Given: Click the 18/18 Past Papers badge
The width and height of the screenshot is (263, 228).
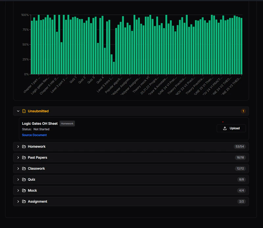Looking at the screenshot, I should pos(240,157).
